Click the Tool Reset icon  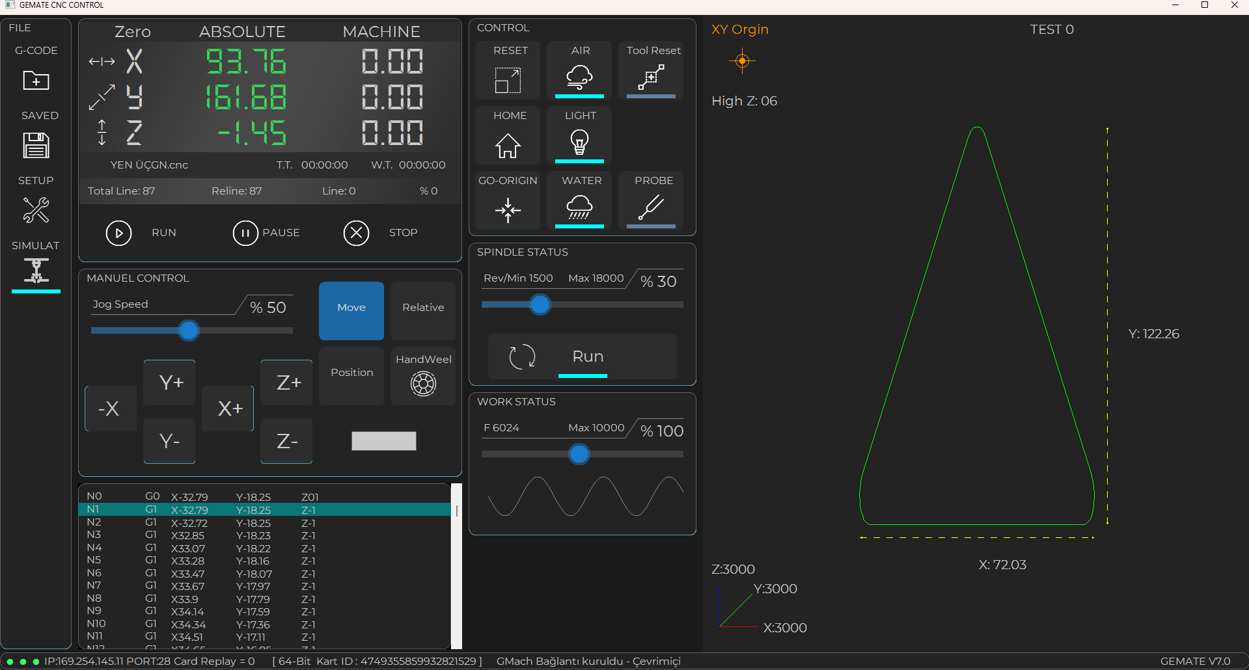651,78
